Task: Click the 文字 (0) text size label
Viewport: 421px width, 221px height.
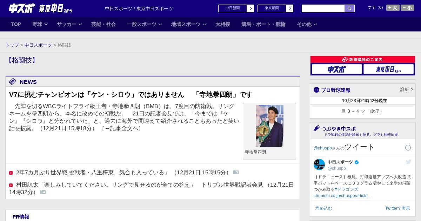Action: click(x=376, y=8)
